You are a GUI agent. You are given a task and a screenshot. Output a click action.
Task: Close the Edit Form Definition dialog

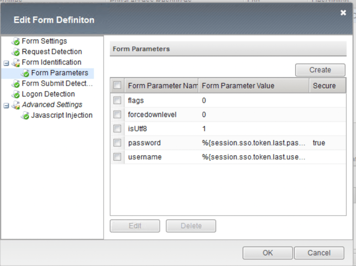(343, 13)
